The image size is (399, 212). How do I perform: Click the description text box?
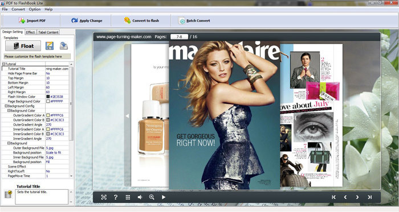(x=42, y=197)
